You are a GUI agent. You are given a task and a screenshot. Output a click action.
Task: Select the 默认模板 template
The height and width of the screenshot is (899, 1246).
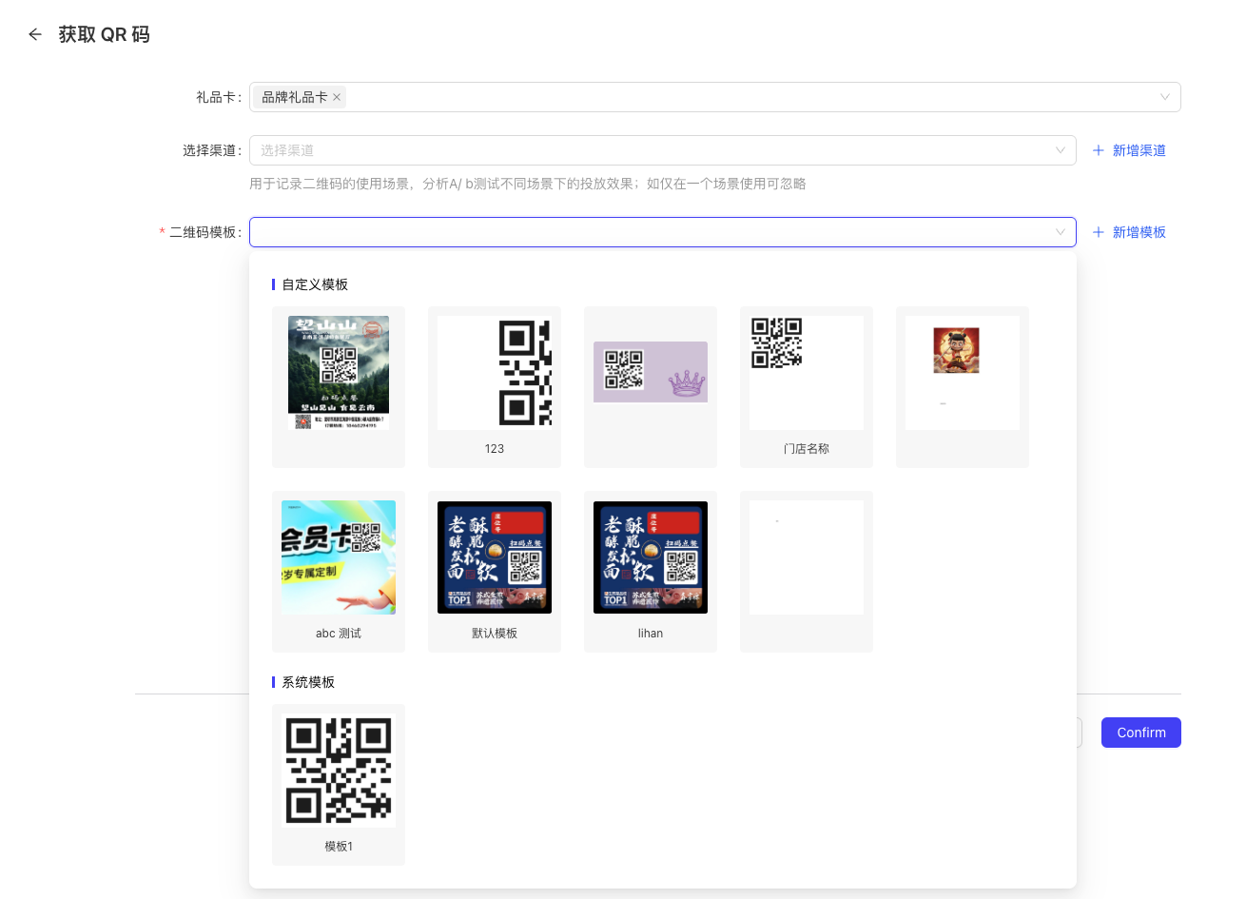click(495, 557)
